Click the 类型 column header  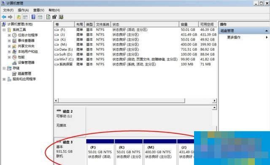[x=89, y=24]
